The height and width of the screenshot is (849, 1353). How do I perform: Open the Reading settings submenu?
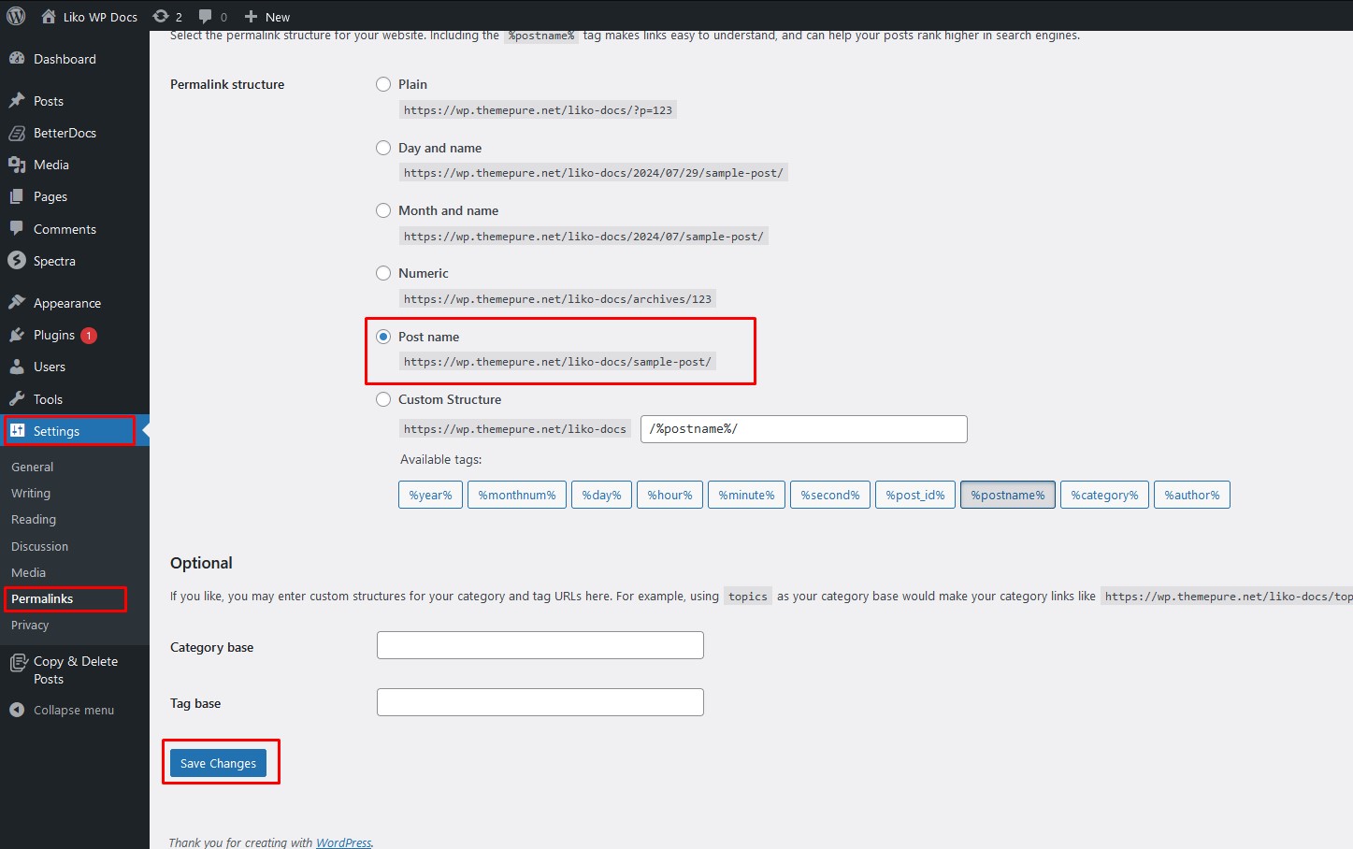pyautogui.click(x=34, y=519)
